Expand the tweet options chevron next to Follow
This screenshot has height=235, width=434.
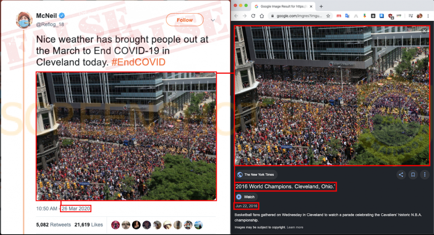click(213, 20)
